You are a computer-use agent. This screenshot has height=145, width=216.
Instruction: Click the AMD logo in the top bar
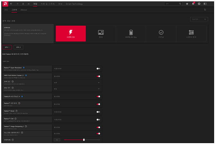pos(5,4)
